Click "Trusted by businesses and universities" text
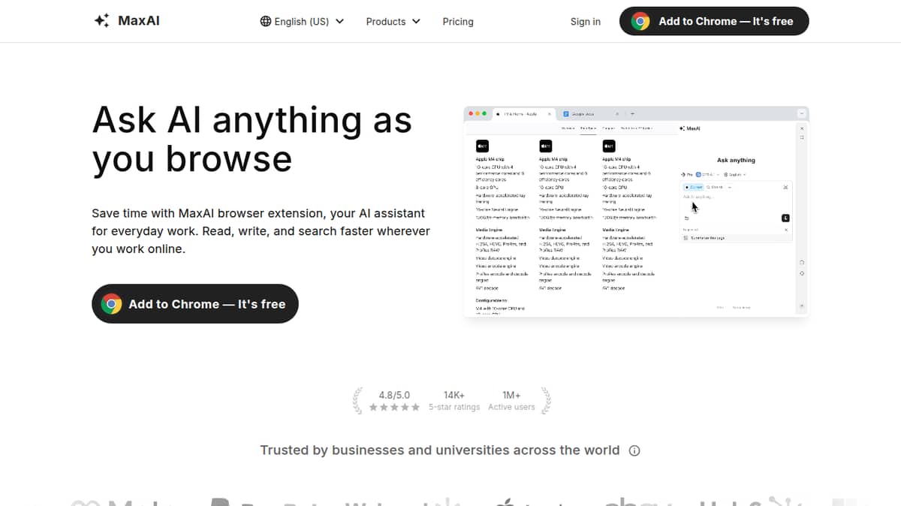The width and height of the screenshot is (901, 506). (440, 450)
